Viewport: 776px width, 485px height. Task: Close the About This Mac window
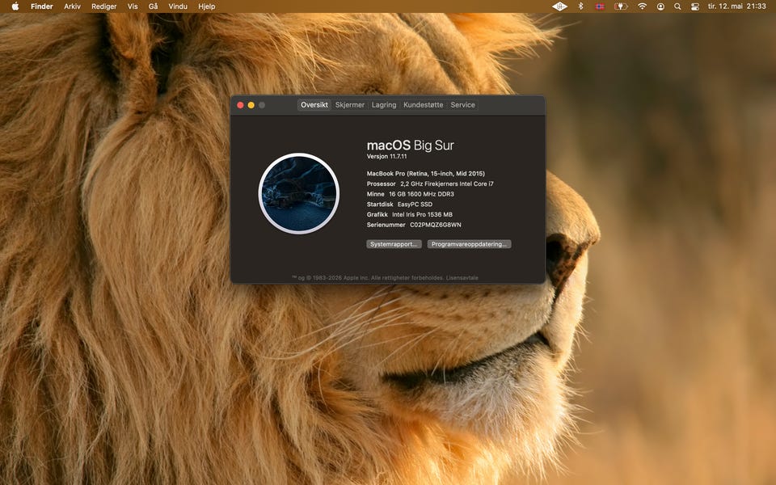241,105
